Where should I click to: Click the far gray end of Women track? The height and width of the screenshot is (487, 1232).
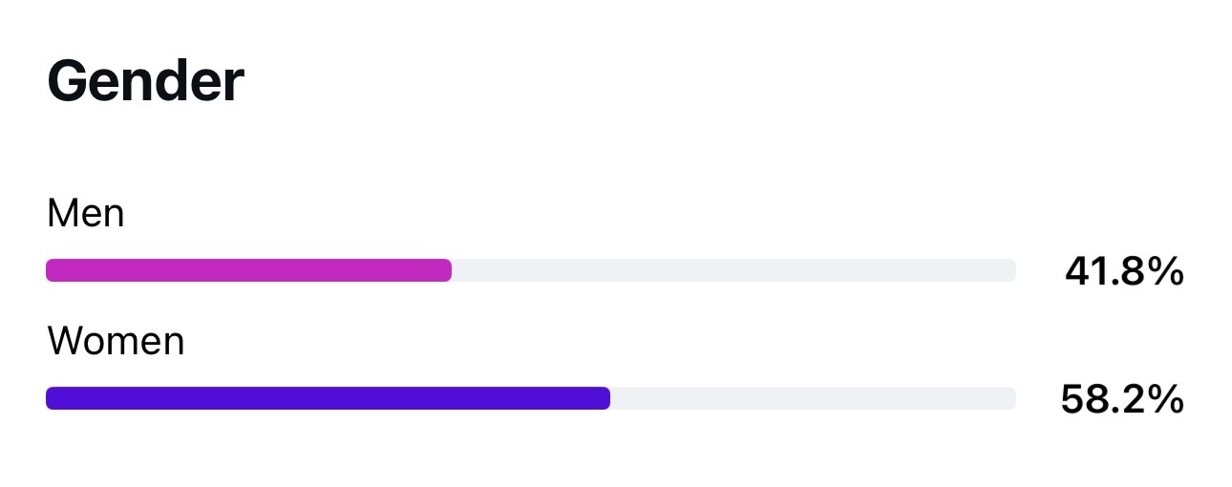(x=1009, y=398)
